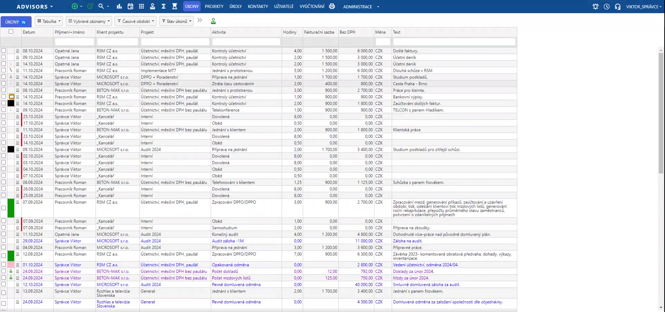Open the VYÚČTOVÁNÍ menu item
The image size is (665, 312).
click(x=312, y=7)
